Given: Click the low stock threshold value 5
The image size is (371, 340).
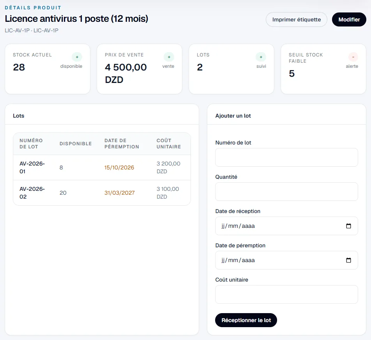Looking at the screenshot, I should (x=292, y=74).
